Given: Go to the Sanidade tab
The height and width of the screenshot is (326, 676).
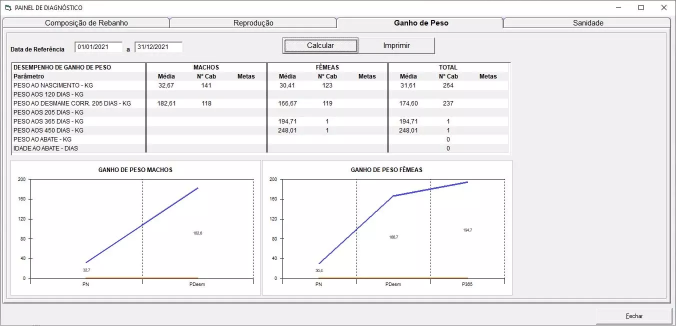Looking at the screenshot, I should point(587,23).
